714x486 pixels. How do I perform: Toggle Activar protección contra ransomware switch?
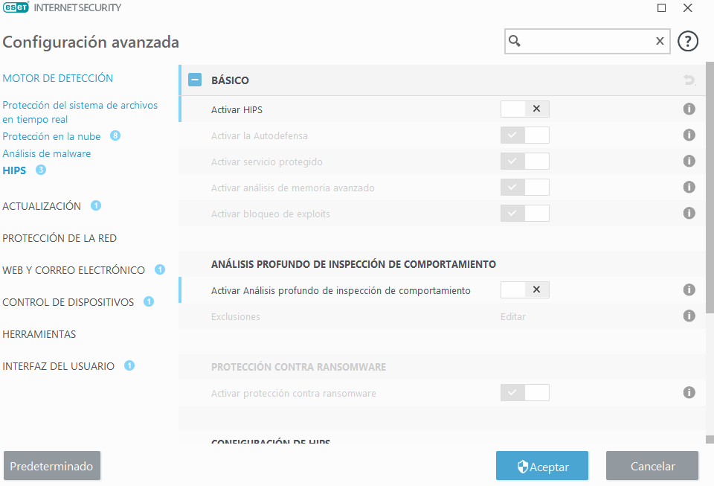[524, 392]
